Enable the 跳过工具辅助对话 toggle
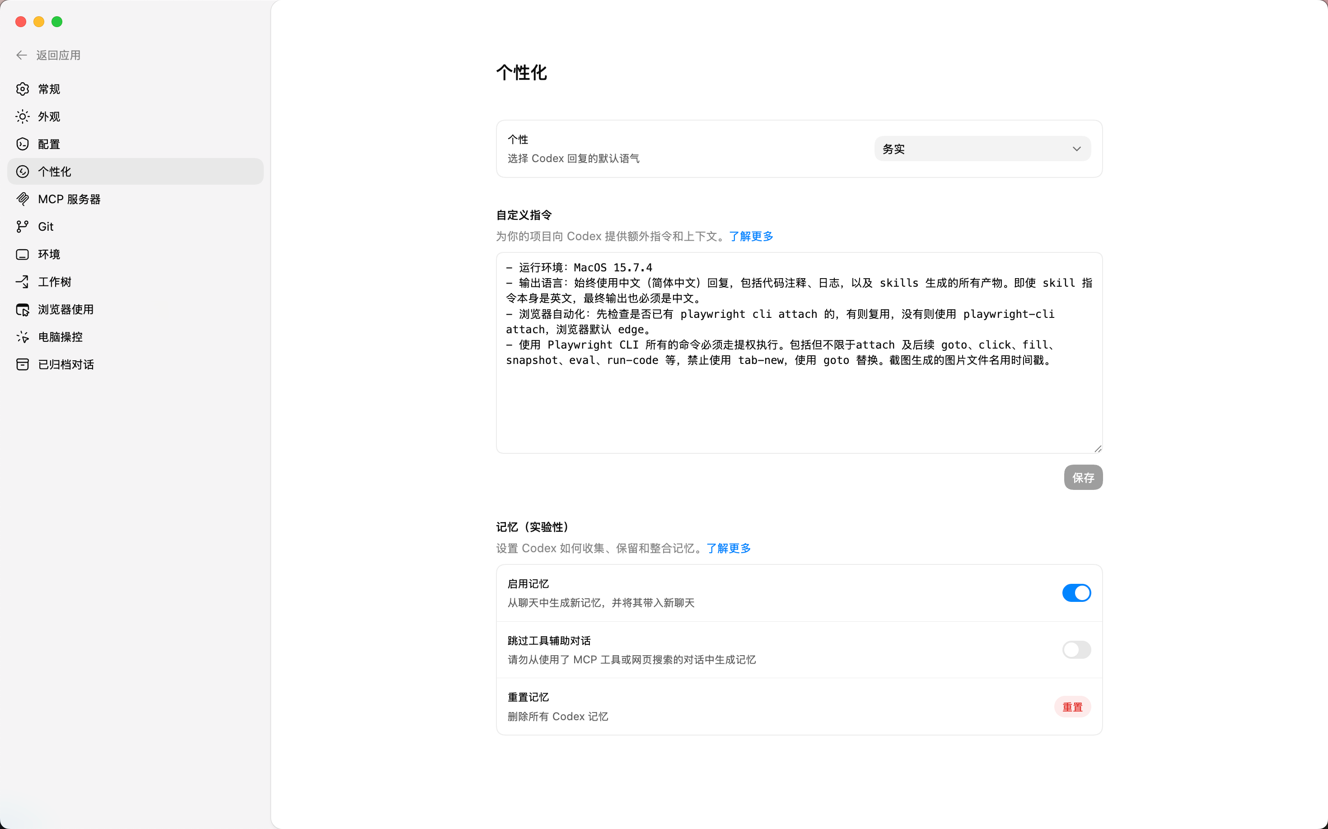The image size is (1328, 829). pos(1075,650)
